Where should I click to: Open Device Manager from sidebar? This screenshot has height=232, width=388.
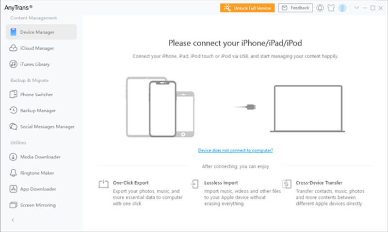pyautogui.click(x=41, y=32)
